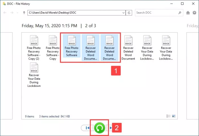
Task: Click the '9 items' status text
Action: click(x=29, y=116)
